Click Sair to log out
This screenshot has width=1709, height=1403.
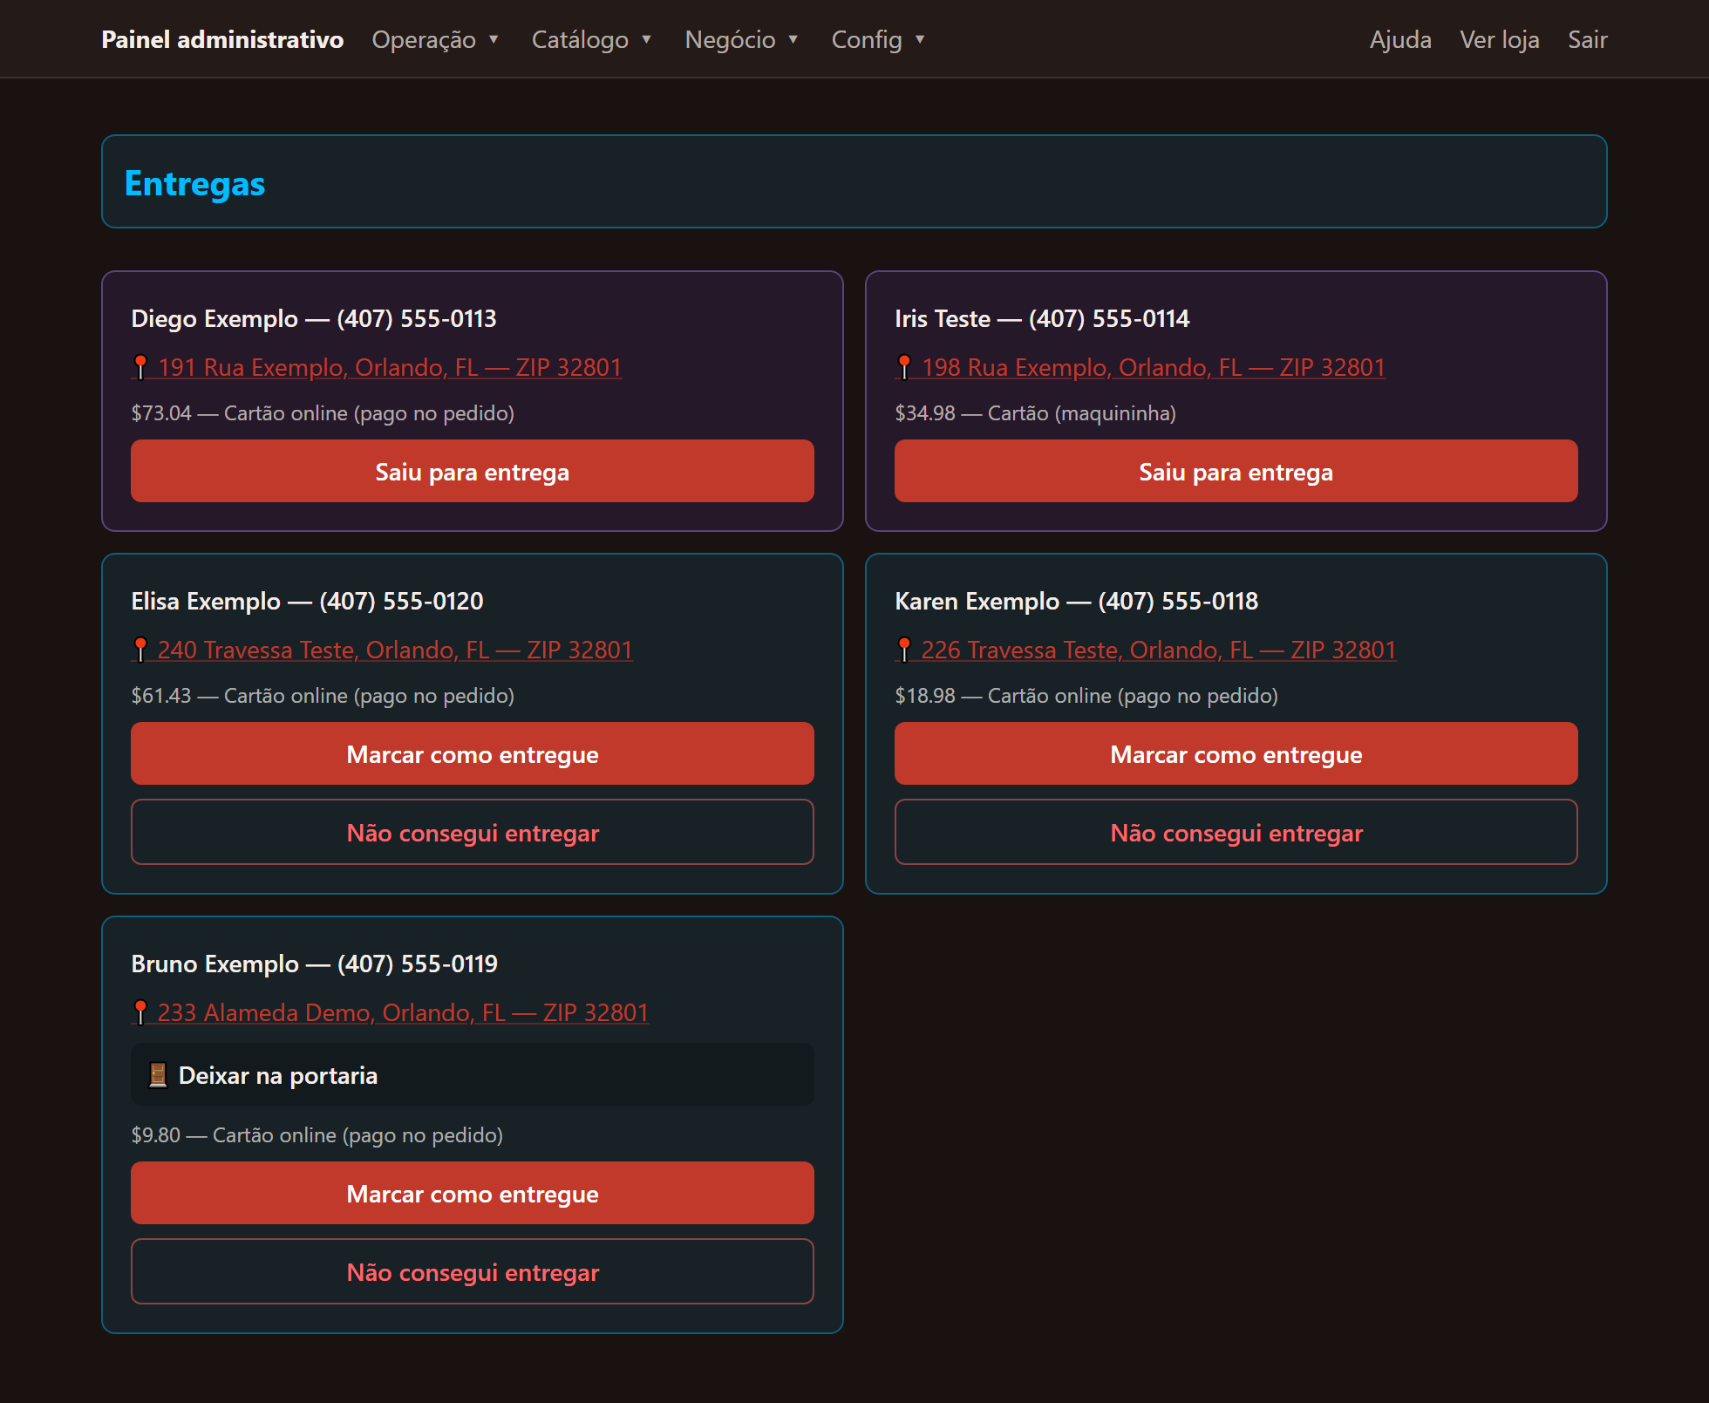[1588, 39]
